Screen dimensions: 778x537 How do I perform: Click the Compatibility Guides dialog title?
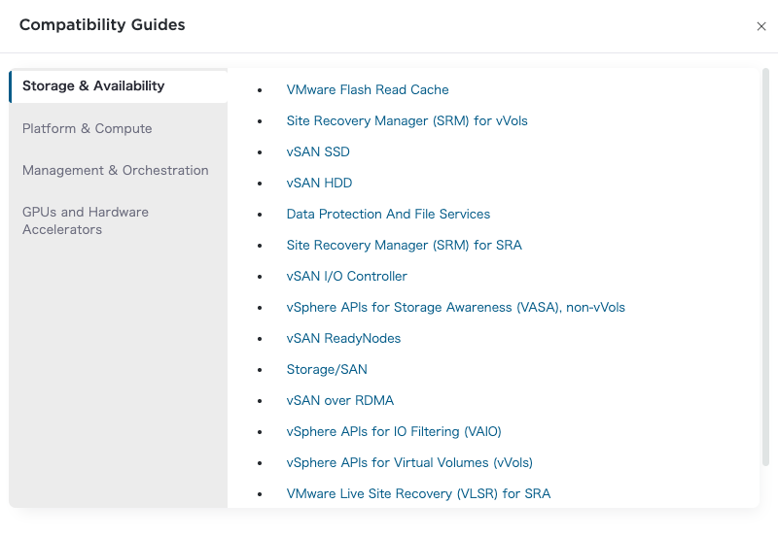[x=102, y=24]
